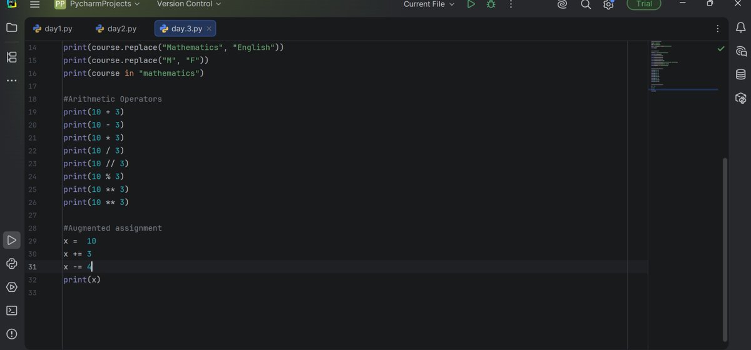
Task: Click 'print(10 % 3)' line
Action: click(x=94, y=177)
